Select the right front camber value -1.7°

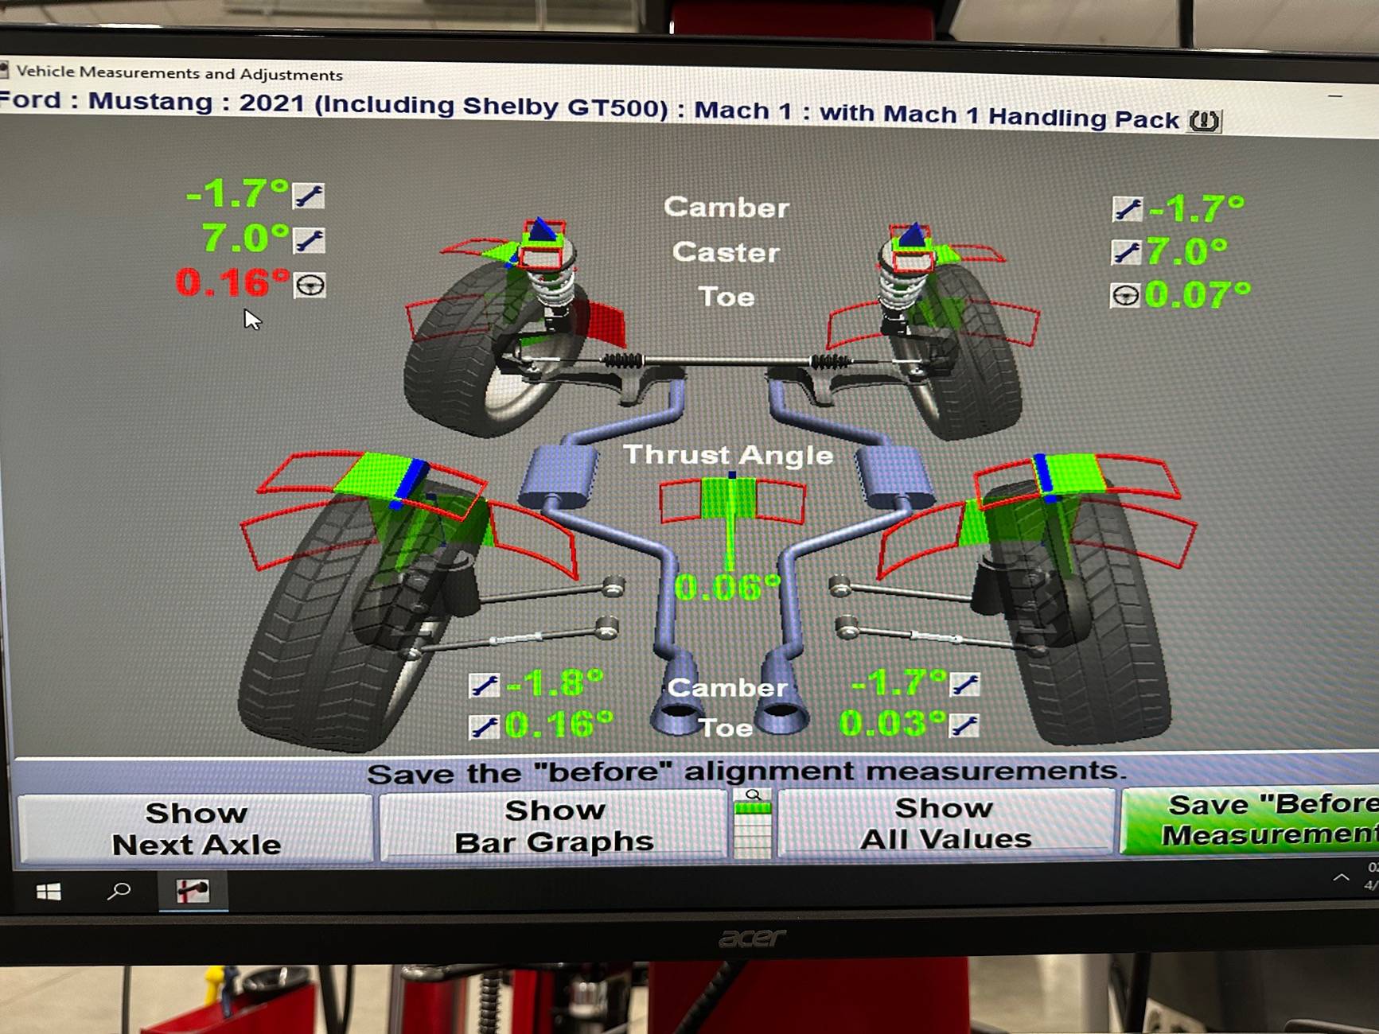click(1196, 208)
